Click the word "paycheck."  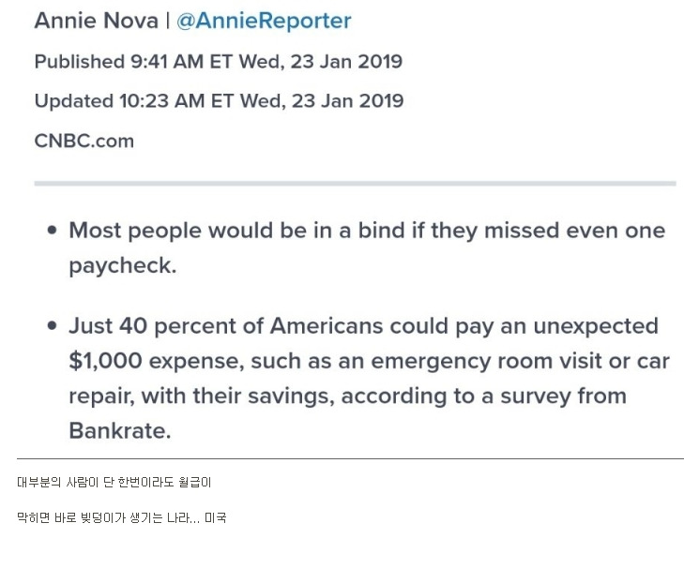(122, 265)
